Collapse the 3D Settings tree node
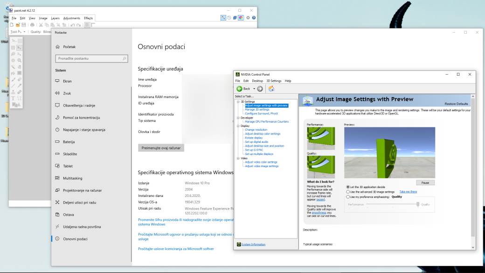 tap(238, 101)
